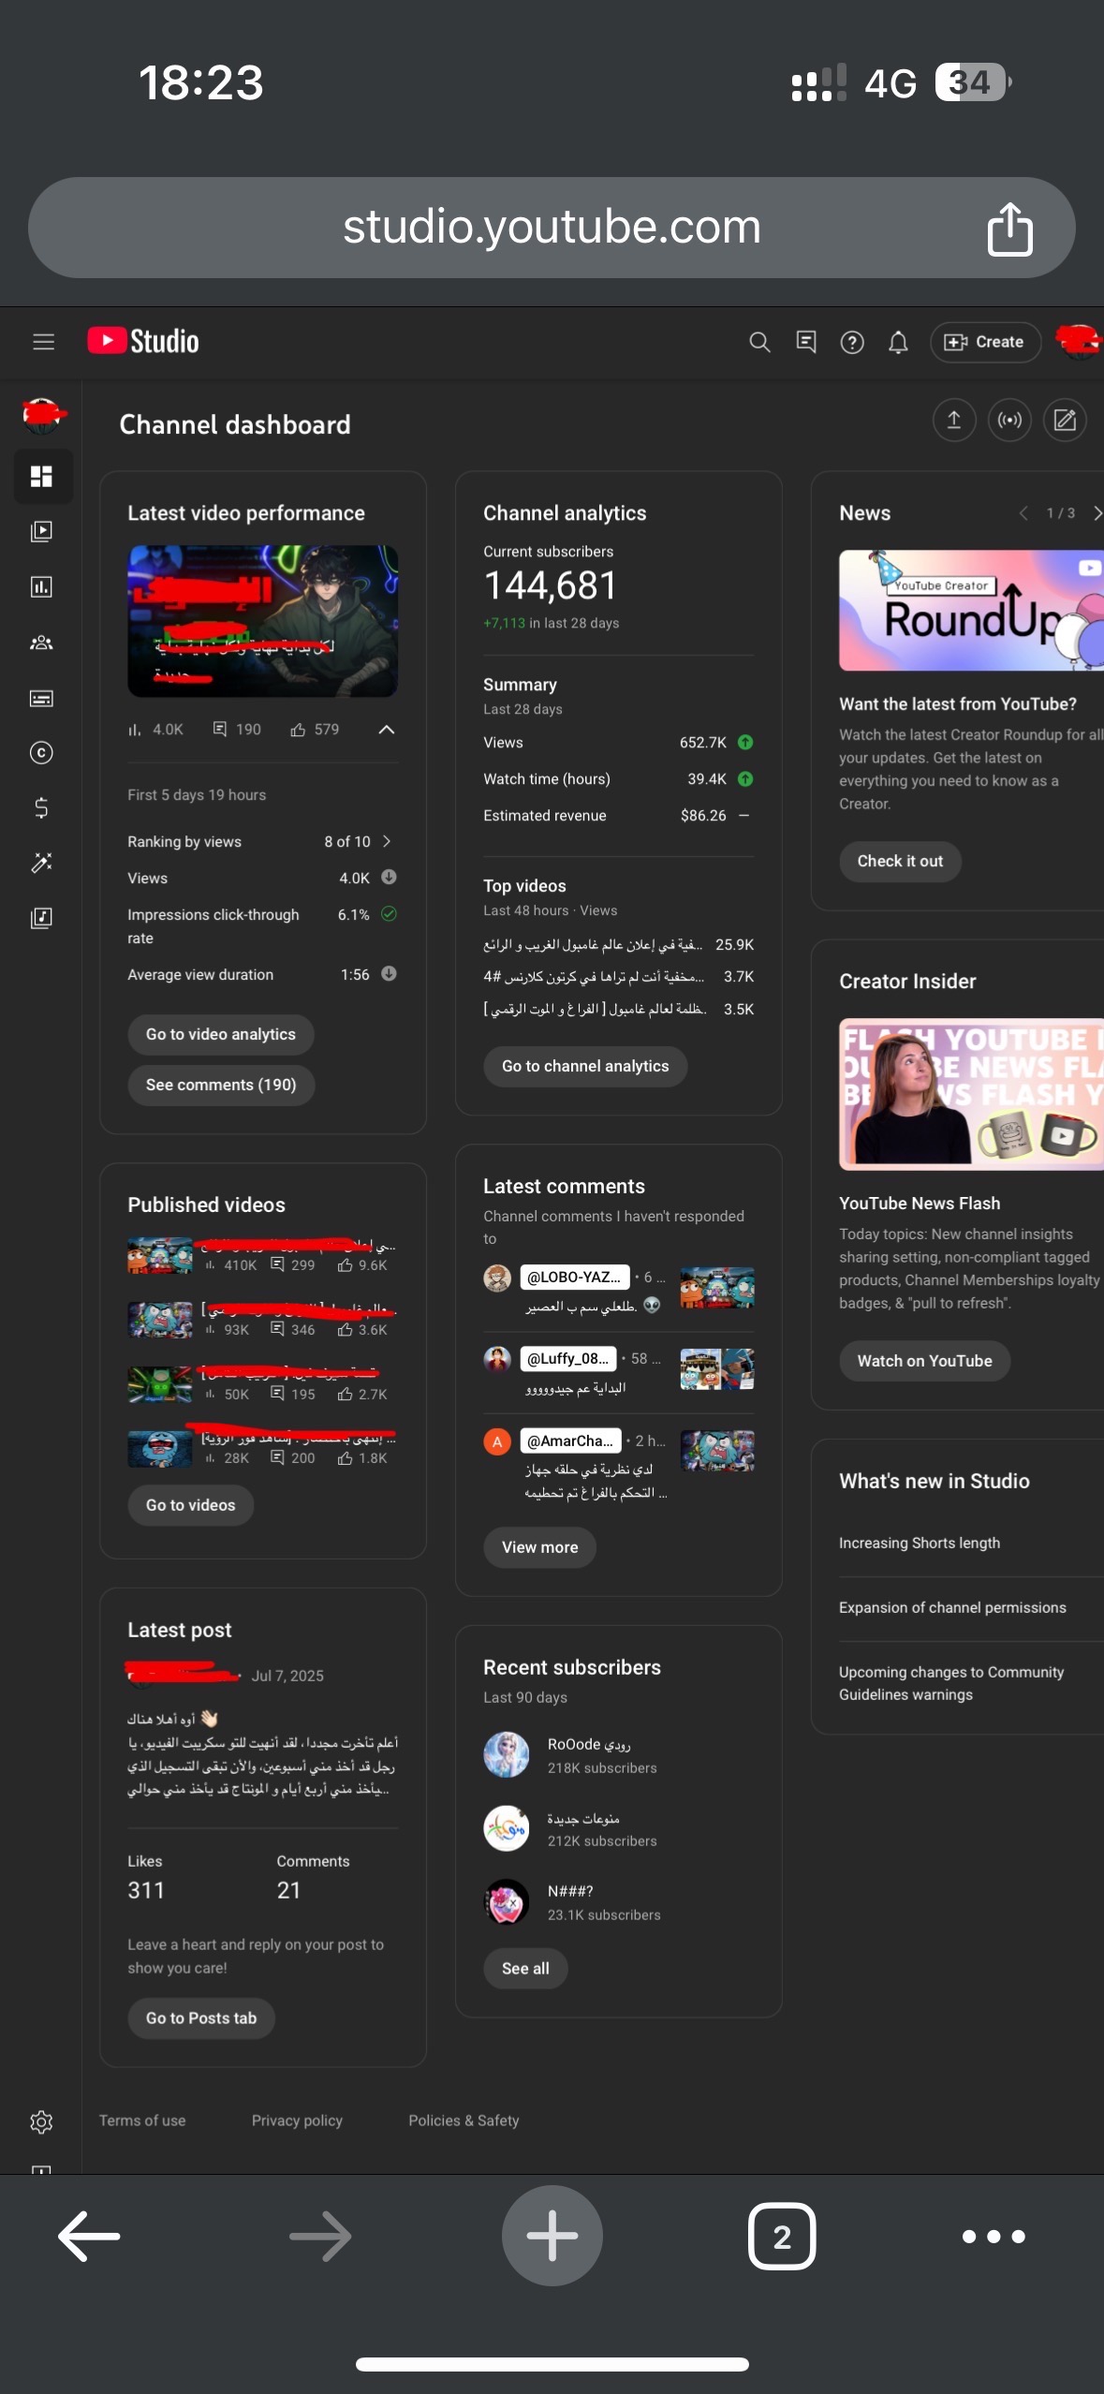Open the Privacy policy link

point(297,2121)
